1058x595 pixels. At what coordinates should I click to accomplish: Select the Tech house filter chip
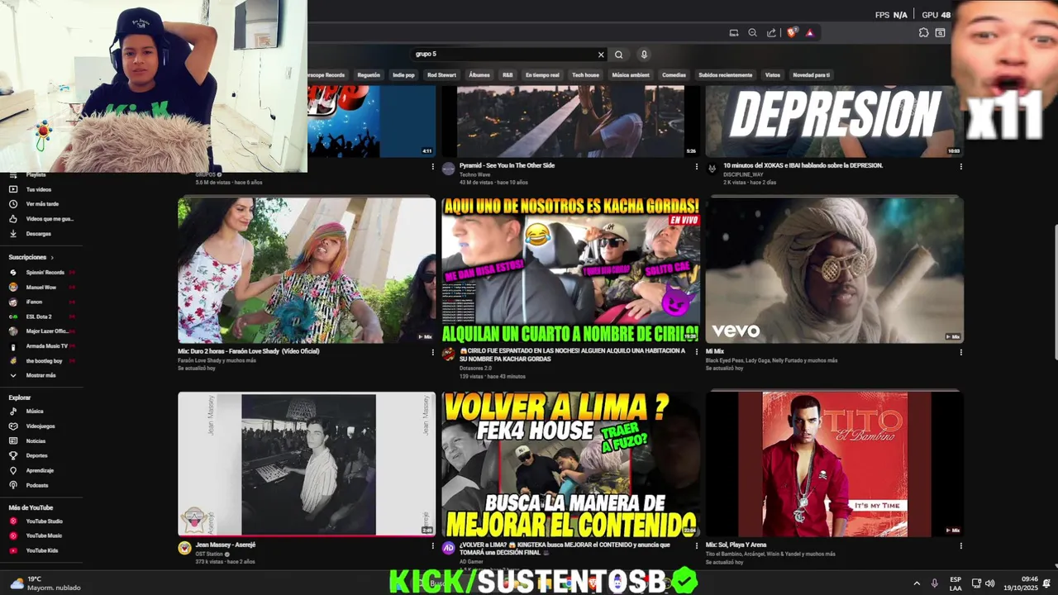(x=585, y=75)
